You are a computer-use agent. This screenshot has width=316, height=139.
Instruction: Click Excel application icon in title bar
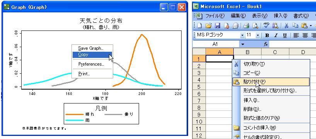[196, 7]
